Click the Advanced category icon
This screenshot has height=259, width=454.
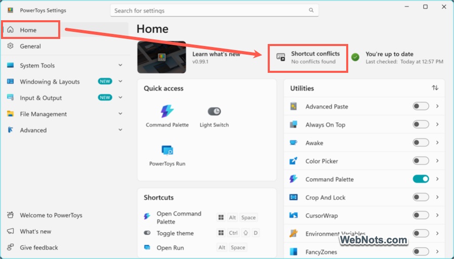coord(11,130)
